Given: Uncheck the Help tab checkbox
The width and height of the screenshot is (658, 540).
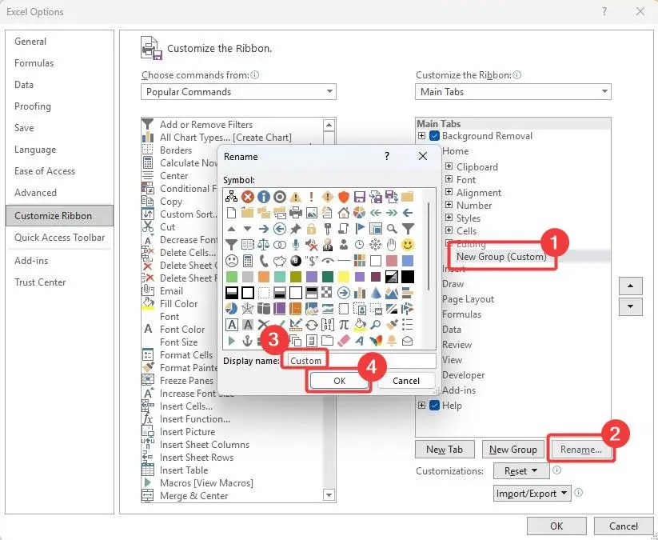Looking at the screenshot, I should [x=434, y=406].
